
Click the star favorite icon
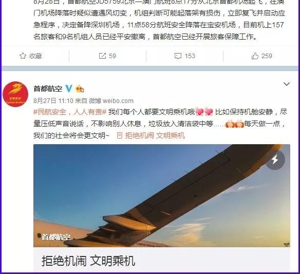click(x=23, y=56)
